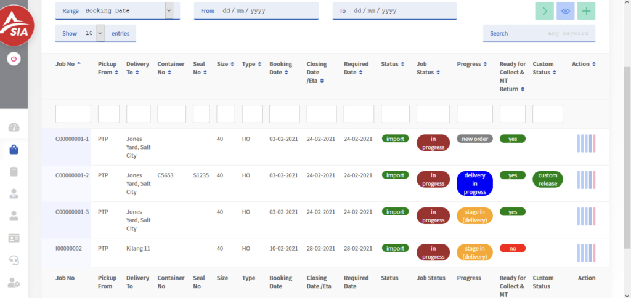Screen dimensions: 631x298
Task: Open the Range Booking Date dropdown
Action: pyautogui.click(x=169, y=10)
